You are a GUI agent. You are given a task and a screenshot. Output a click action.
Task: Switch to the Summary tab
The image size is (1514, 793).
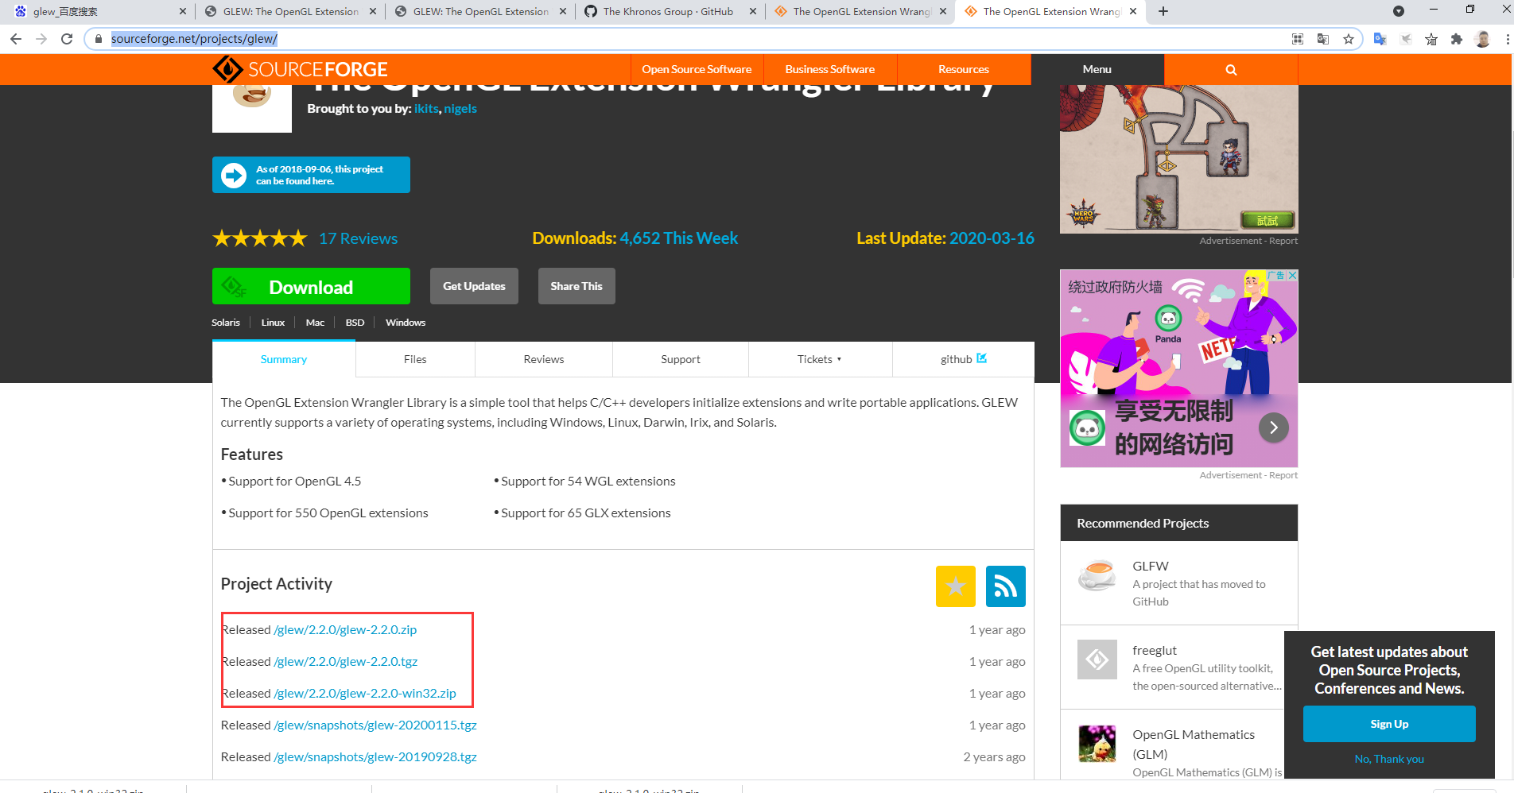tap(284, 359)
